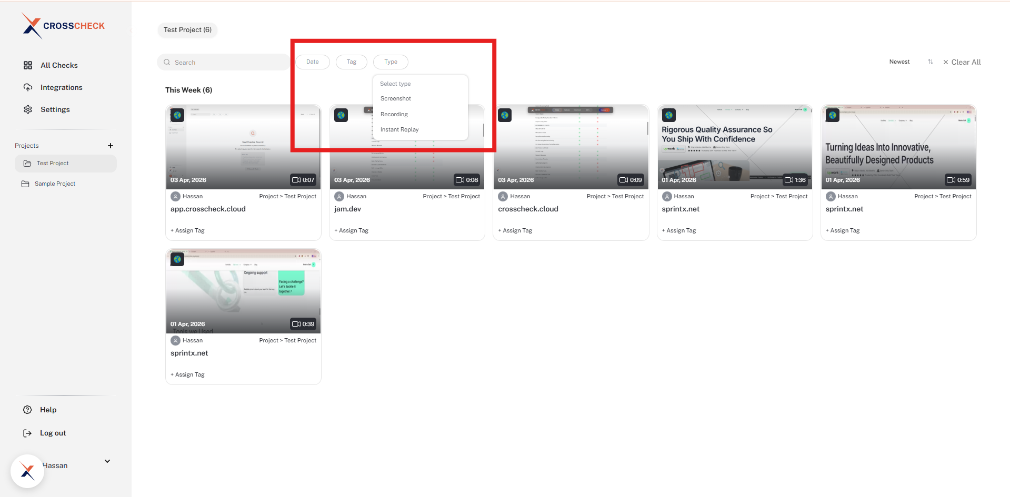Add a new project with the plus icon
This screenshot has height=497, width=1010.
point(111,146)
